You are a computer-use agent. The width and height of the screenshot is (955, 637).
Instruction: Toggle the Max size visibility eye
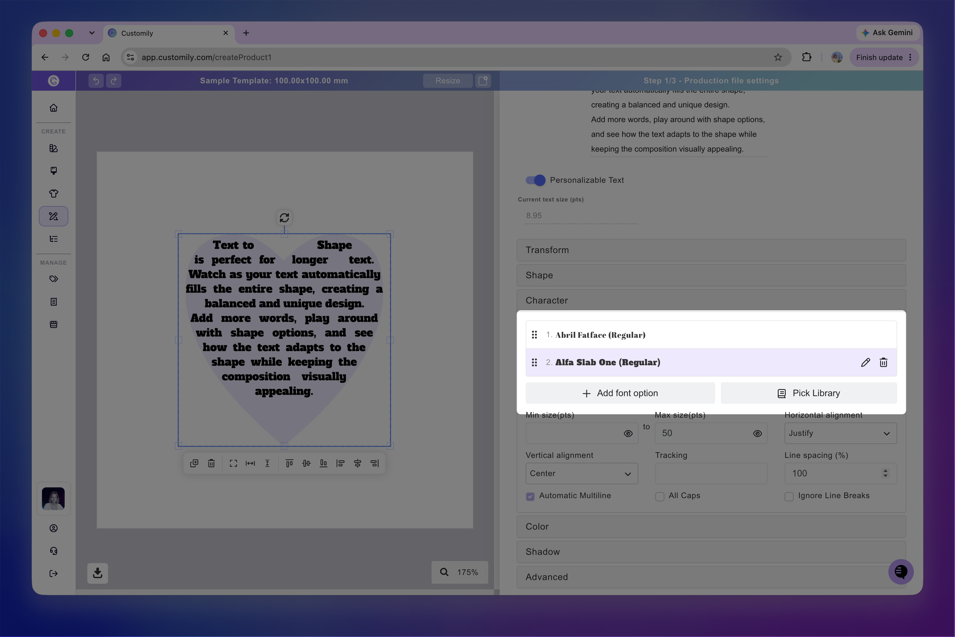[x=757, y=434]
